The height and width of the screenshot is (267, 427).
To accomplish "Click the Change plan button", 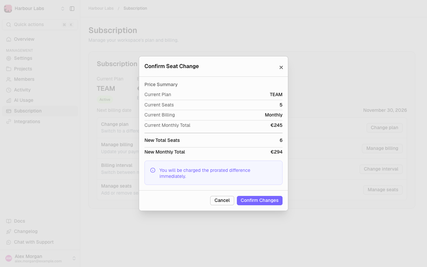I will [384, 127].
